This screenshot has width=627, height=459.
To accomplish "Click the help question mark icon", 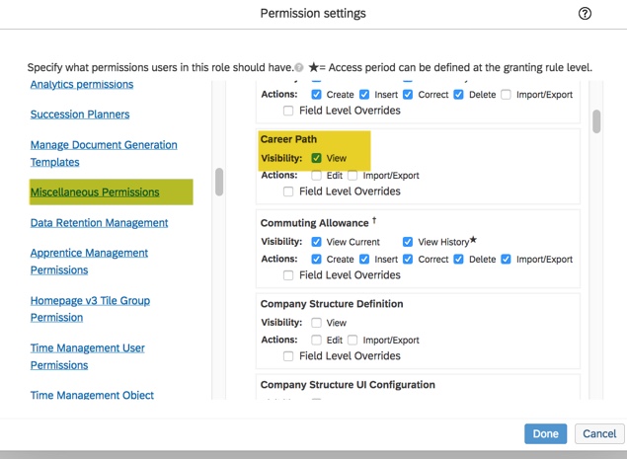I will click(585, 14).
